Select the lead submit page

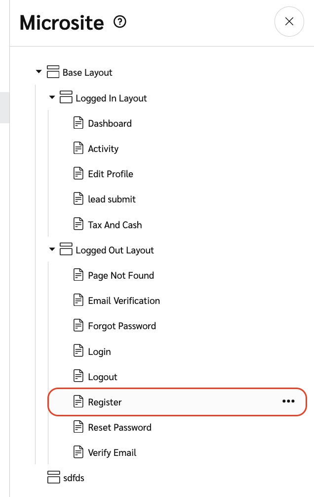[112, 199]
